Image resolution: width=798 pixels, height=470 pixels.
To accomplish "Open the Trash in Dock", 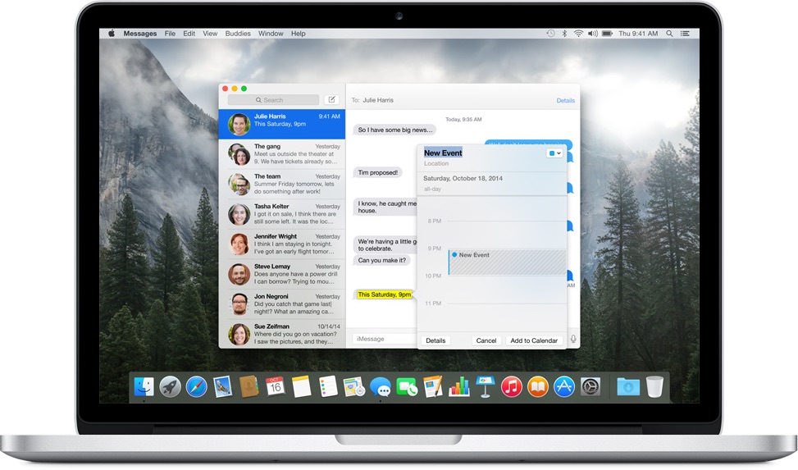I will (655, 387).
